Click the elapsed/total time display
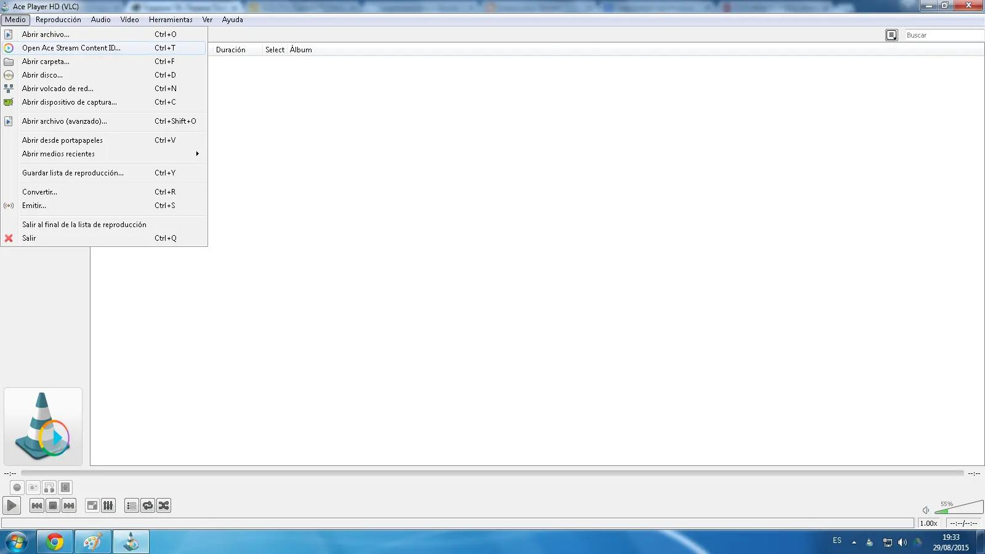This screenshot has height=554, width=985. tap(963, 523)
